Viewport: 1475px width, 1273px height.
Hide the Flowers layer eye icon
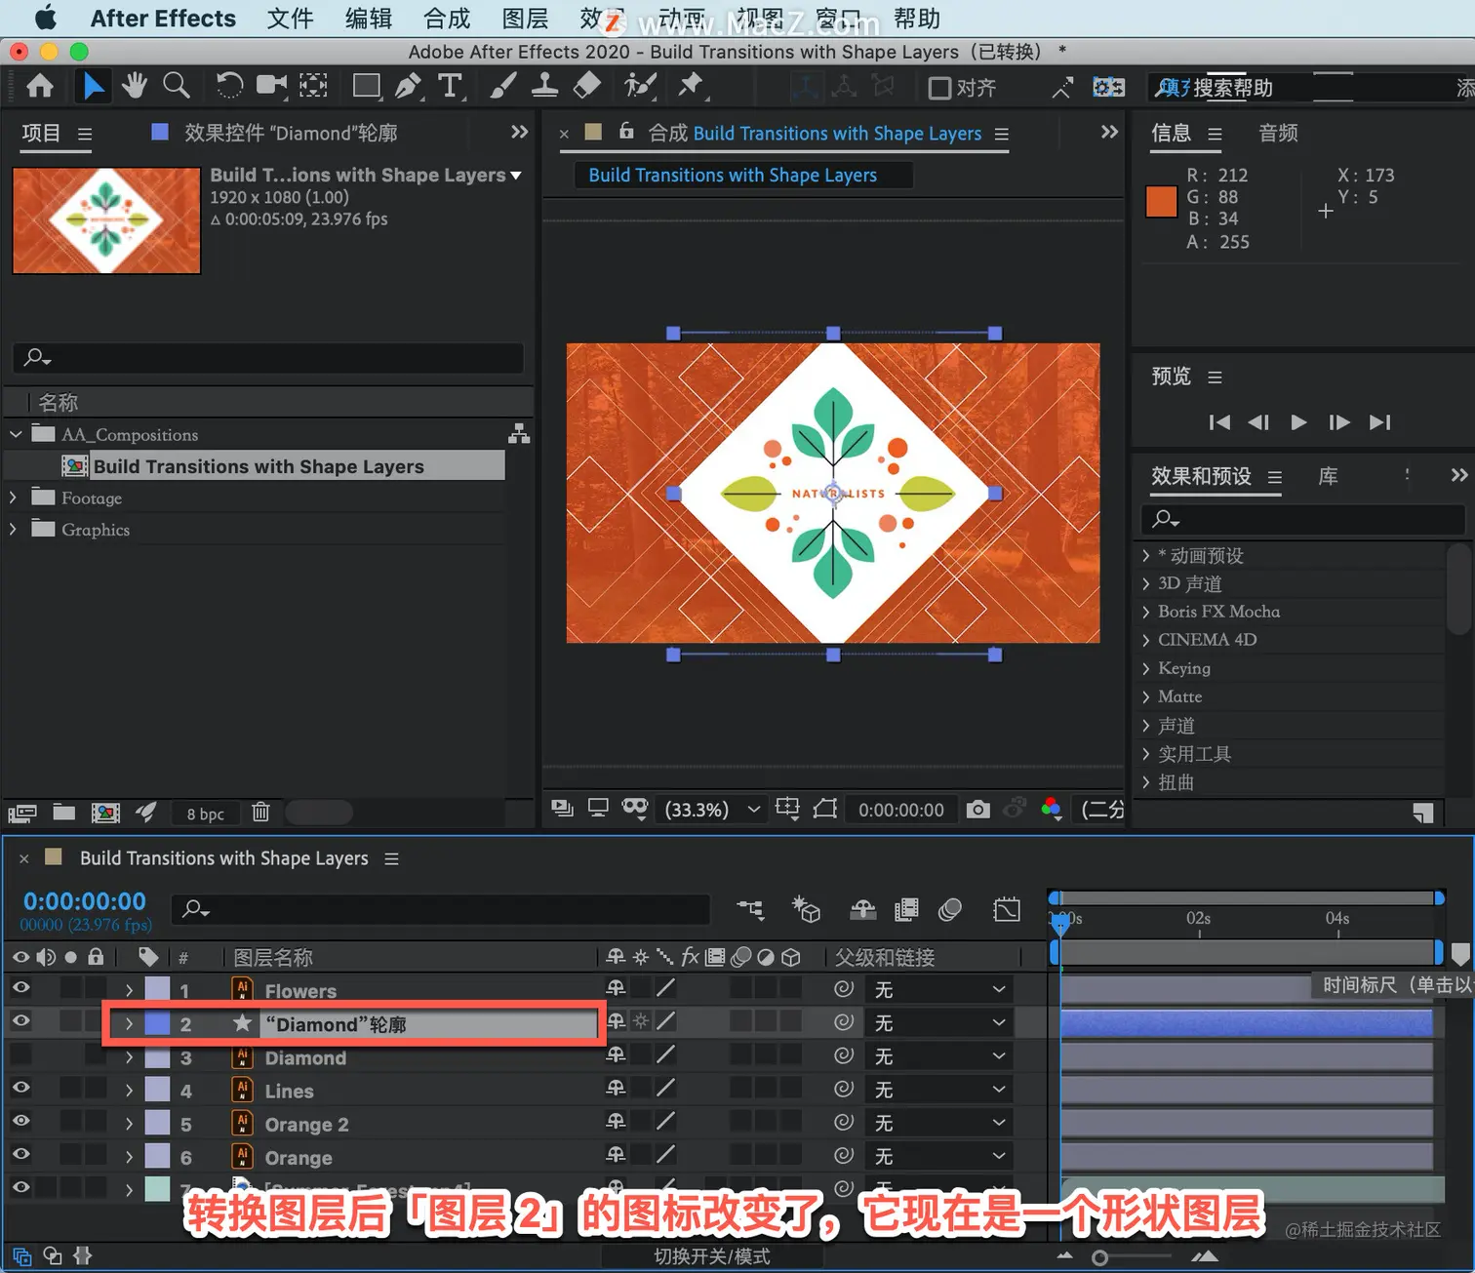20,988
